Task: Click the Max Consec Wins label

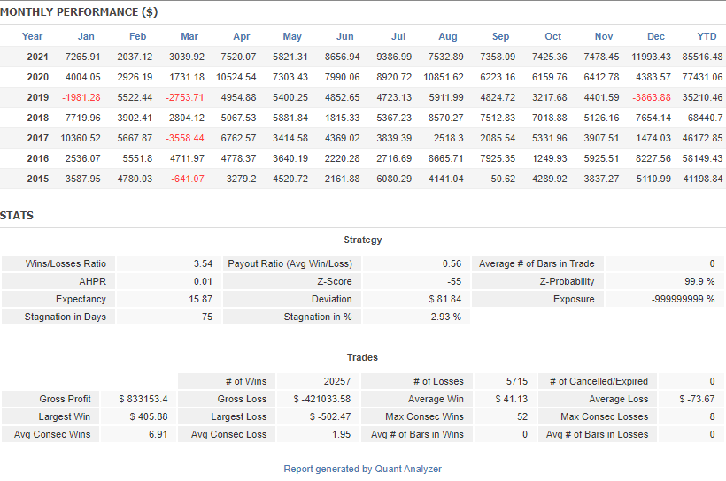Action: pos(424,416)
